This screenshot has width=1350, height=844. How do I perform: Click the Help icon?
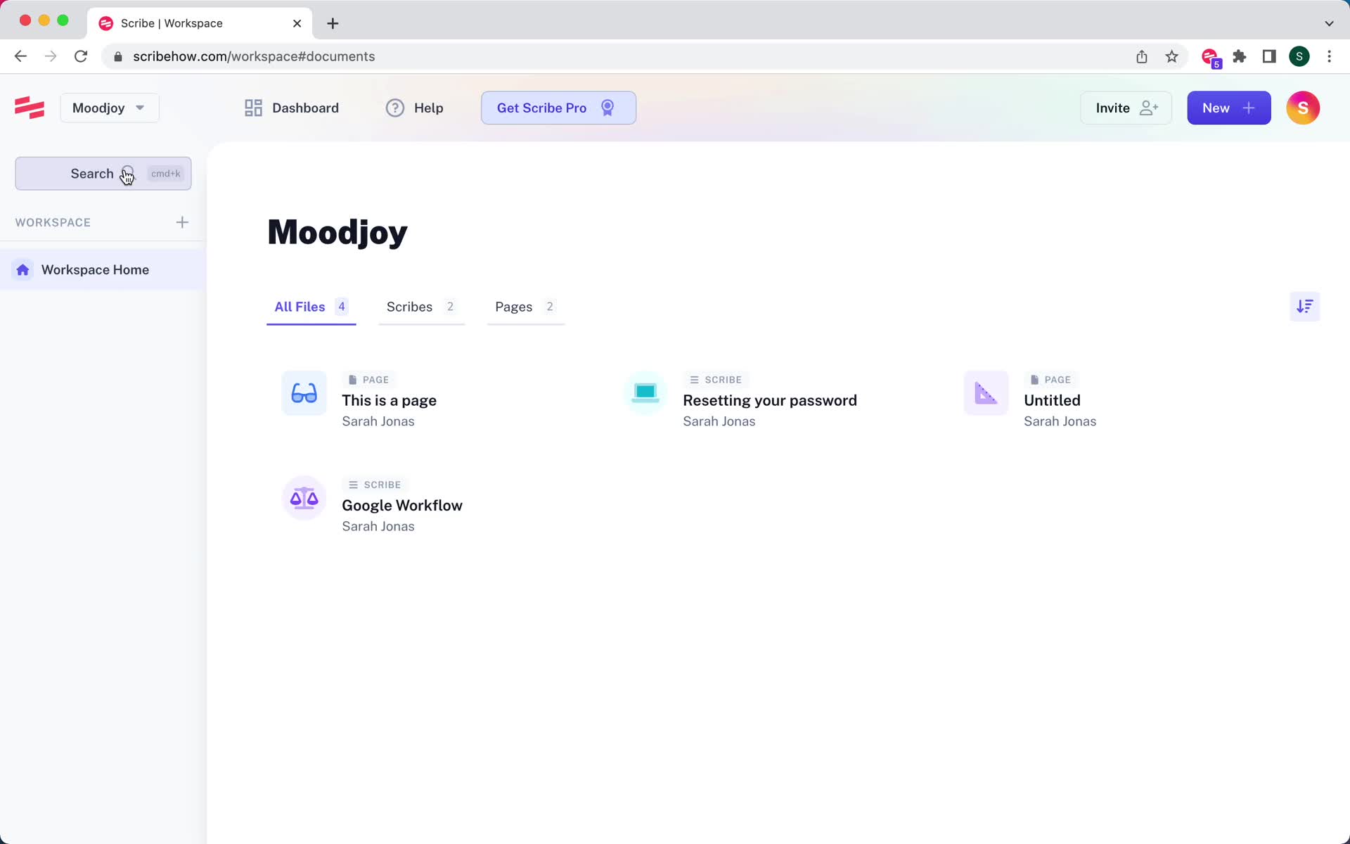(x=394, y=108)
